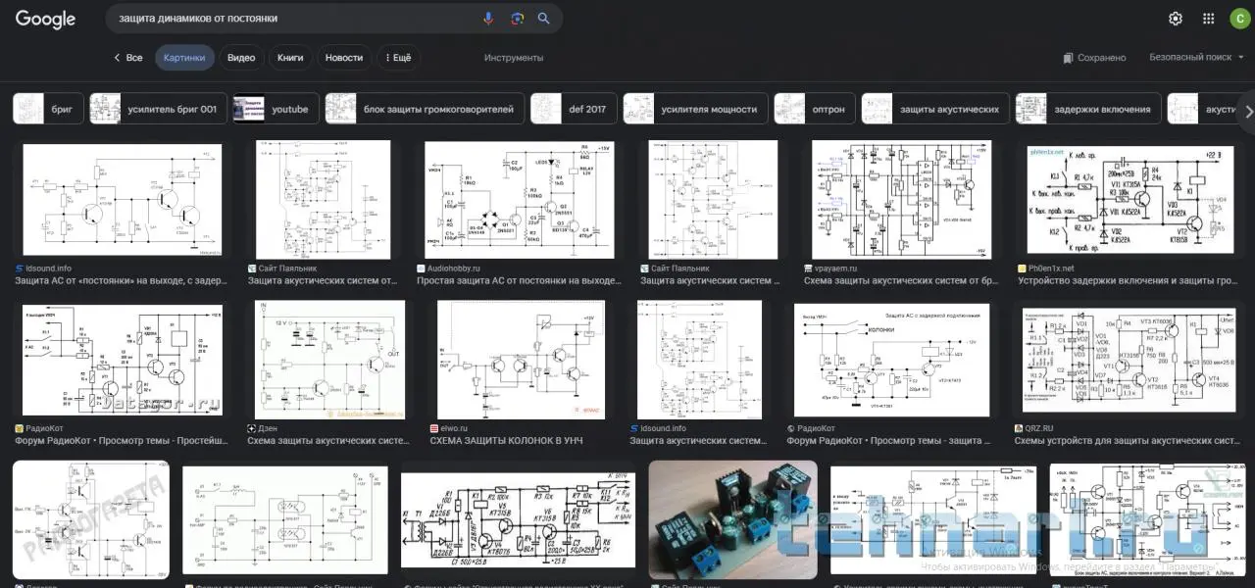Viewport: 1255px width, 588px height.
Task: Select the защиты акустических chip
Action: pyautogui.click(x=935, y=109)
